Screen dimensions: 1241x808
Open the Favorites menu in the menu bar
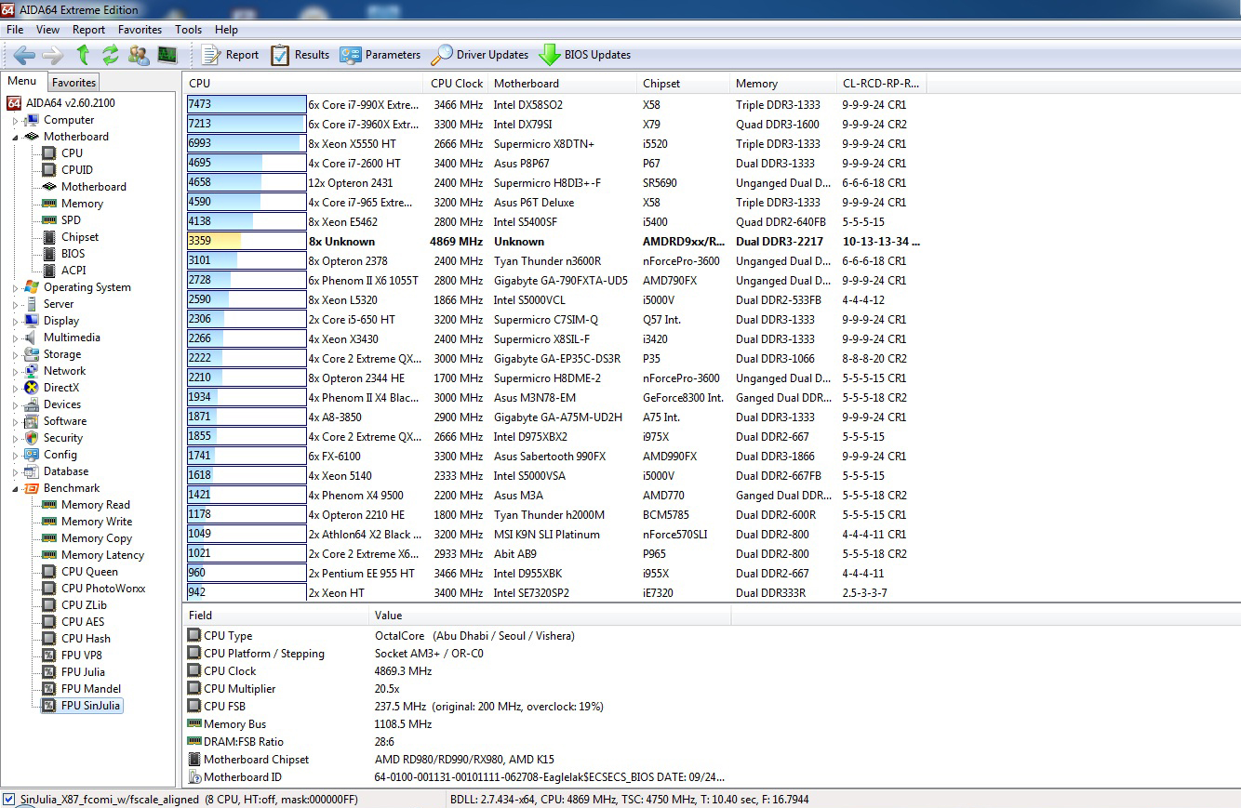coord(140,30)
